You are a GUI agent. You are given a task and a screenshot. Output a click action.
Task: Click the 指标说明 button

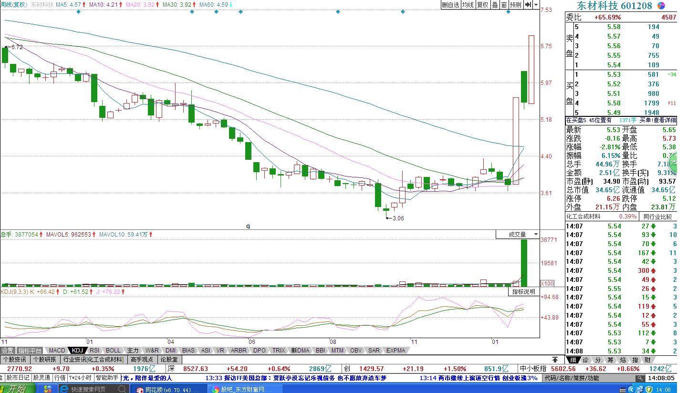click(524, 291)
